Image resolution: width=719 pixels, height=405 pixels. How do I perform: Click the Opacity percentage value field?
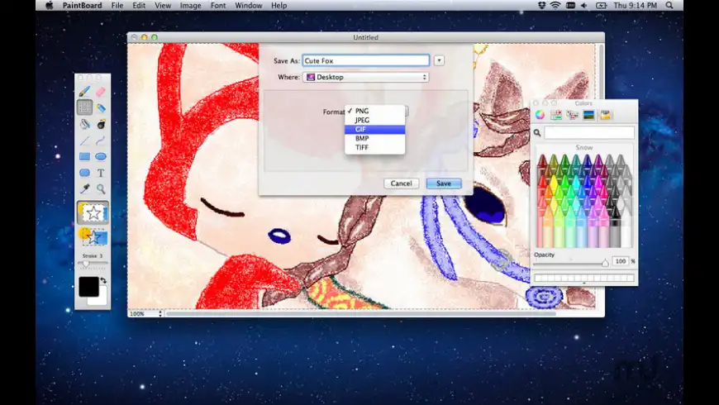tap(621, 261)
